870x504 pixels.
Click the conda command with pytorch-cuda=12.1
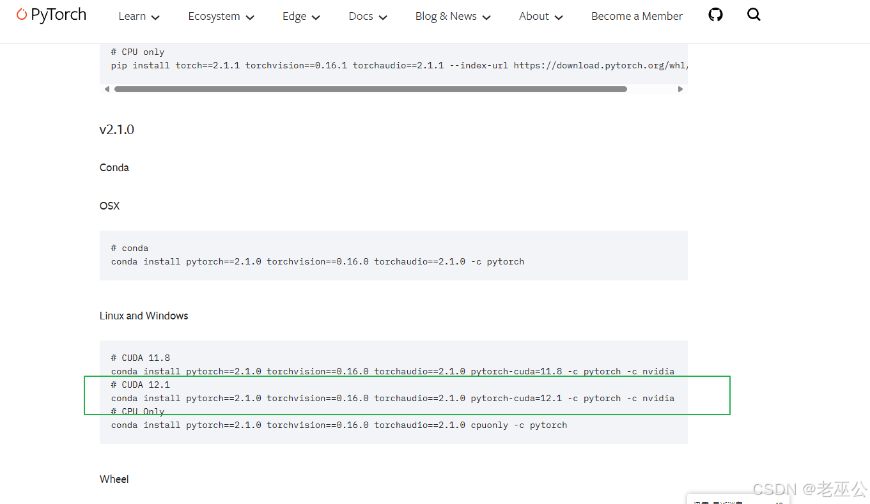[392, 398]
